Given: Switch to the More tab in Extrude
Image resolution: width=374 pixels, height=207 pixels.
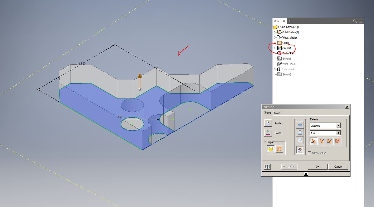Looking at the screenshot, I should (x=277, y=113).
